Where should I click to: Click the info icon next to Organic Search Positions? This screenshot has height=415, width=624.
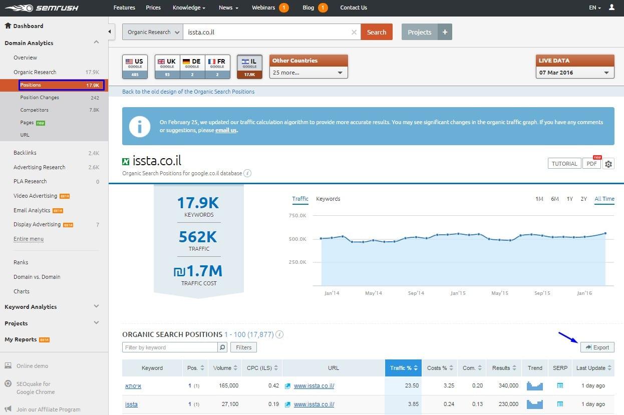tap(279, 334)
